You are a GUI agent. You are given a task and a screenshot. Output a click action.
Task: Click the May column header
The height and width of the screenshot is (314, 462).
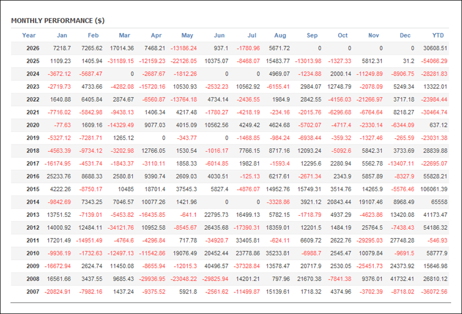(x=187, y=35)
